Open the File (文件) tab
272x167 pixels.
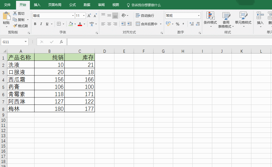[7, 5]
